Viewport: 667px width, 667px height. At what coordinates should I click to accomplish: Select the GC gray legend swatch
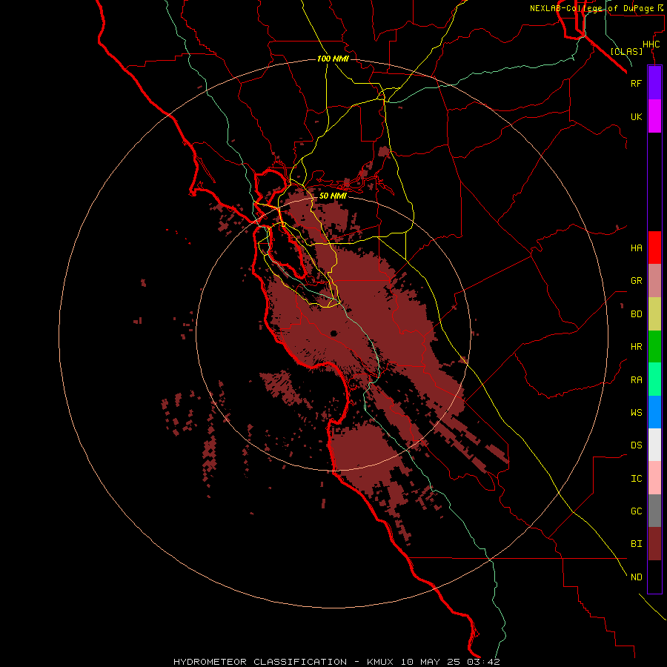[654, 511]
